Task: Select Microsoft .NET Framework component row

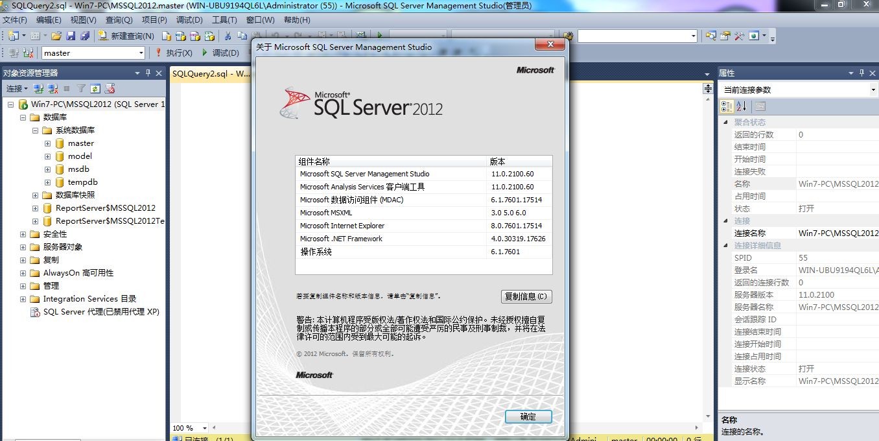Action: point(423,239)
